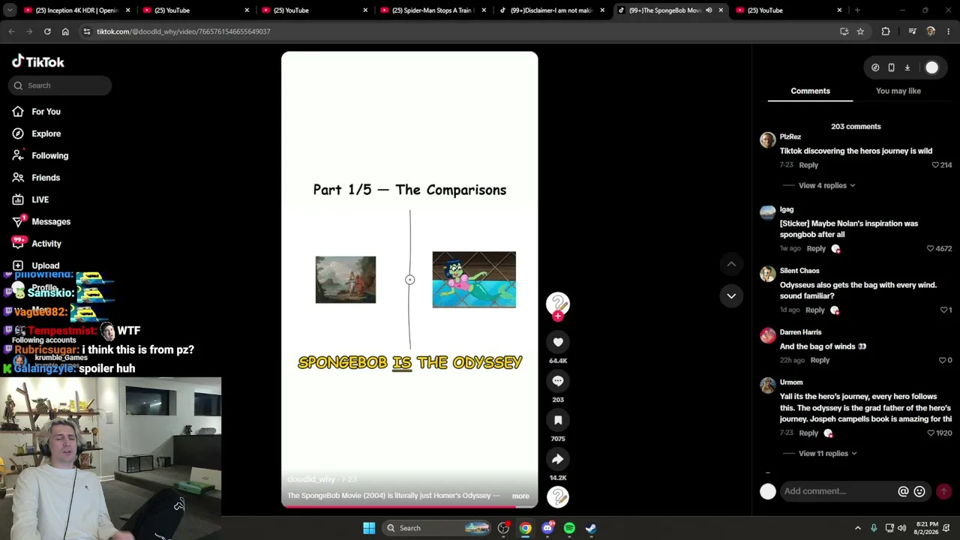This screenshot has width=960, height=540.
Task: Open the video comments bubble icon
Action: point(558,381)
